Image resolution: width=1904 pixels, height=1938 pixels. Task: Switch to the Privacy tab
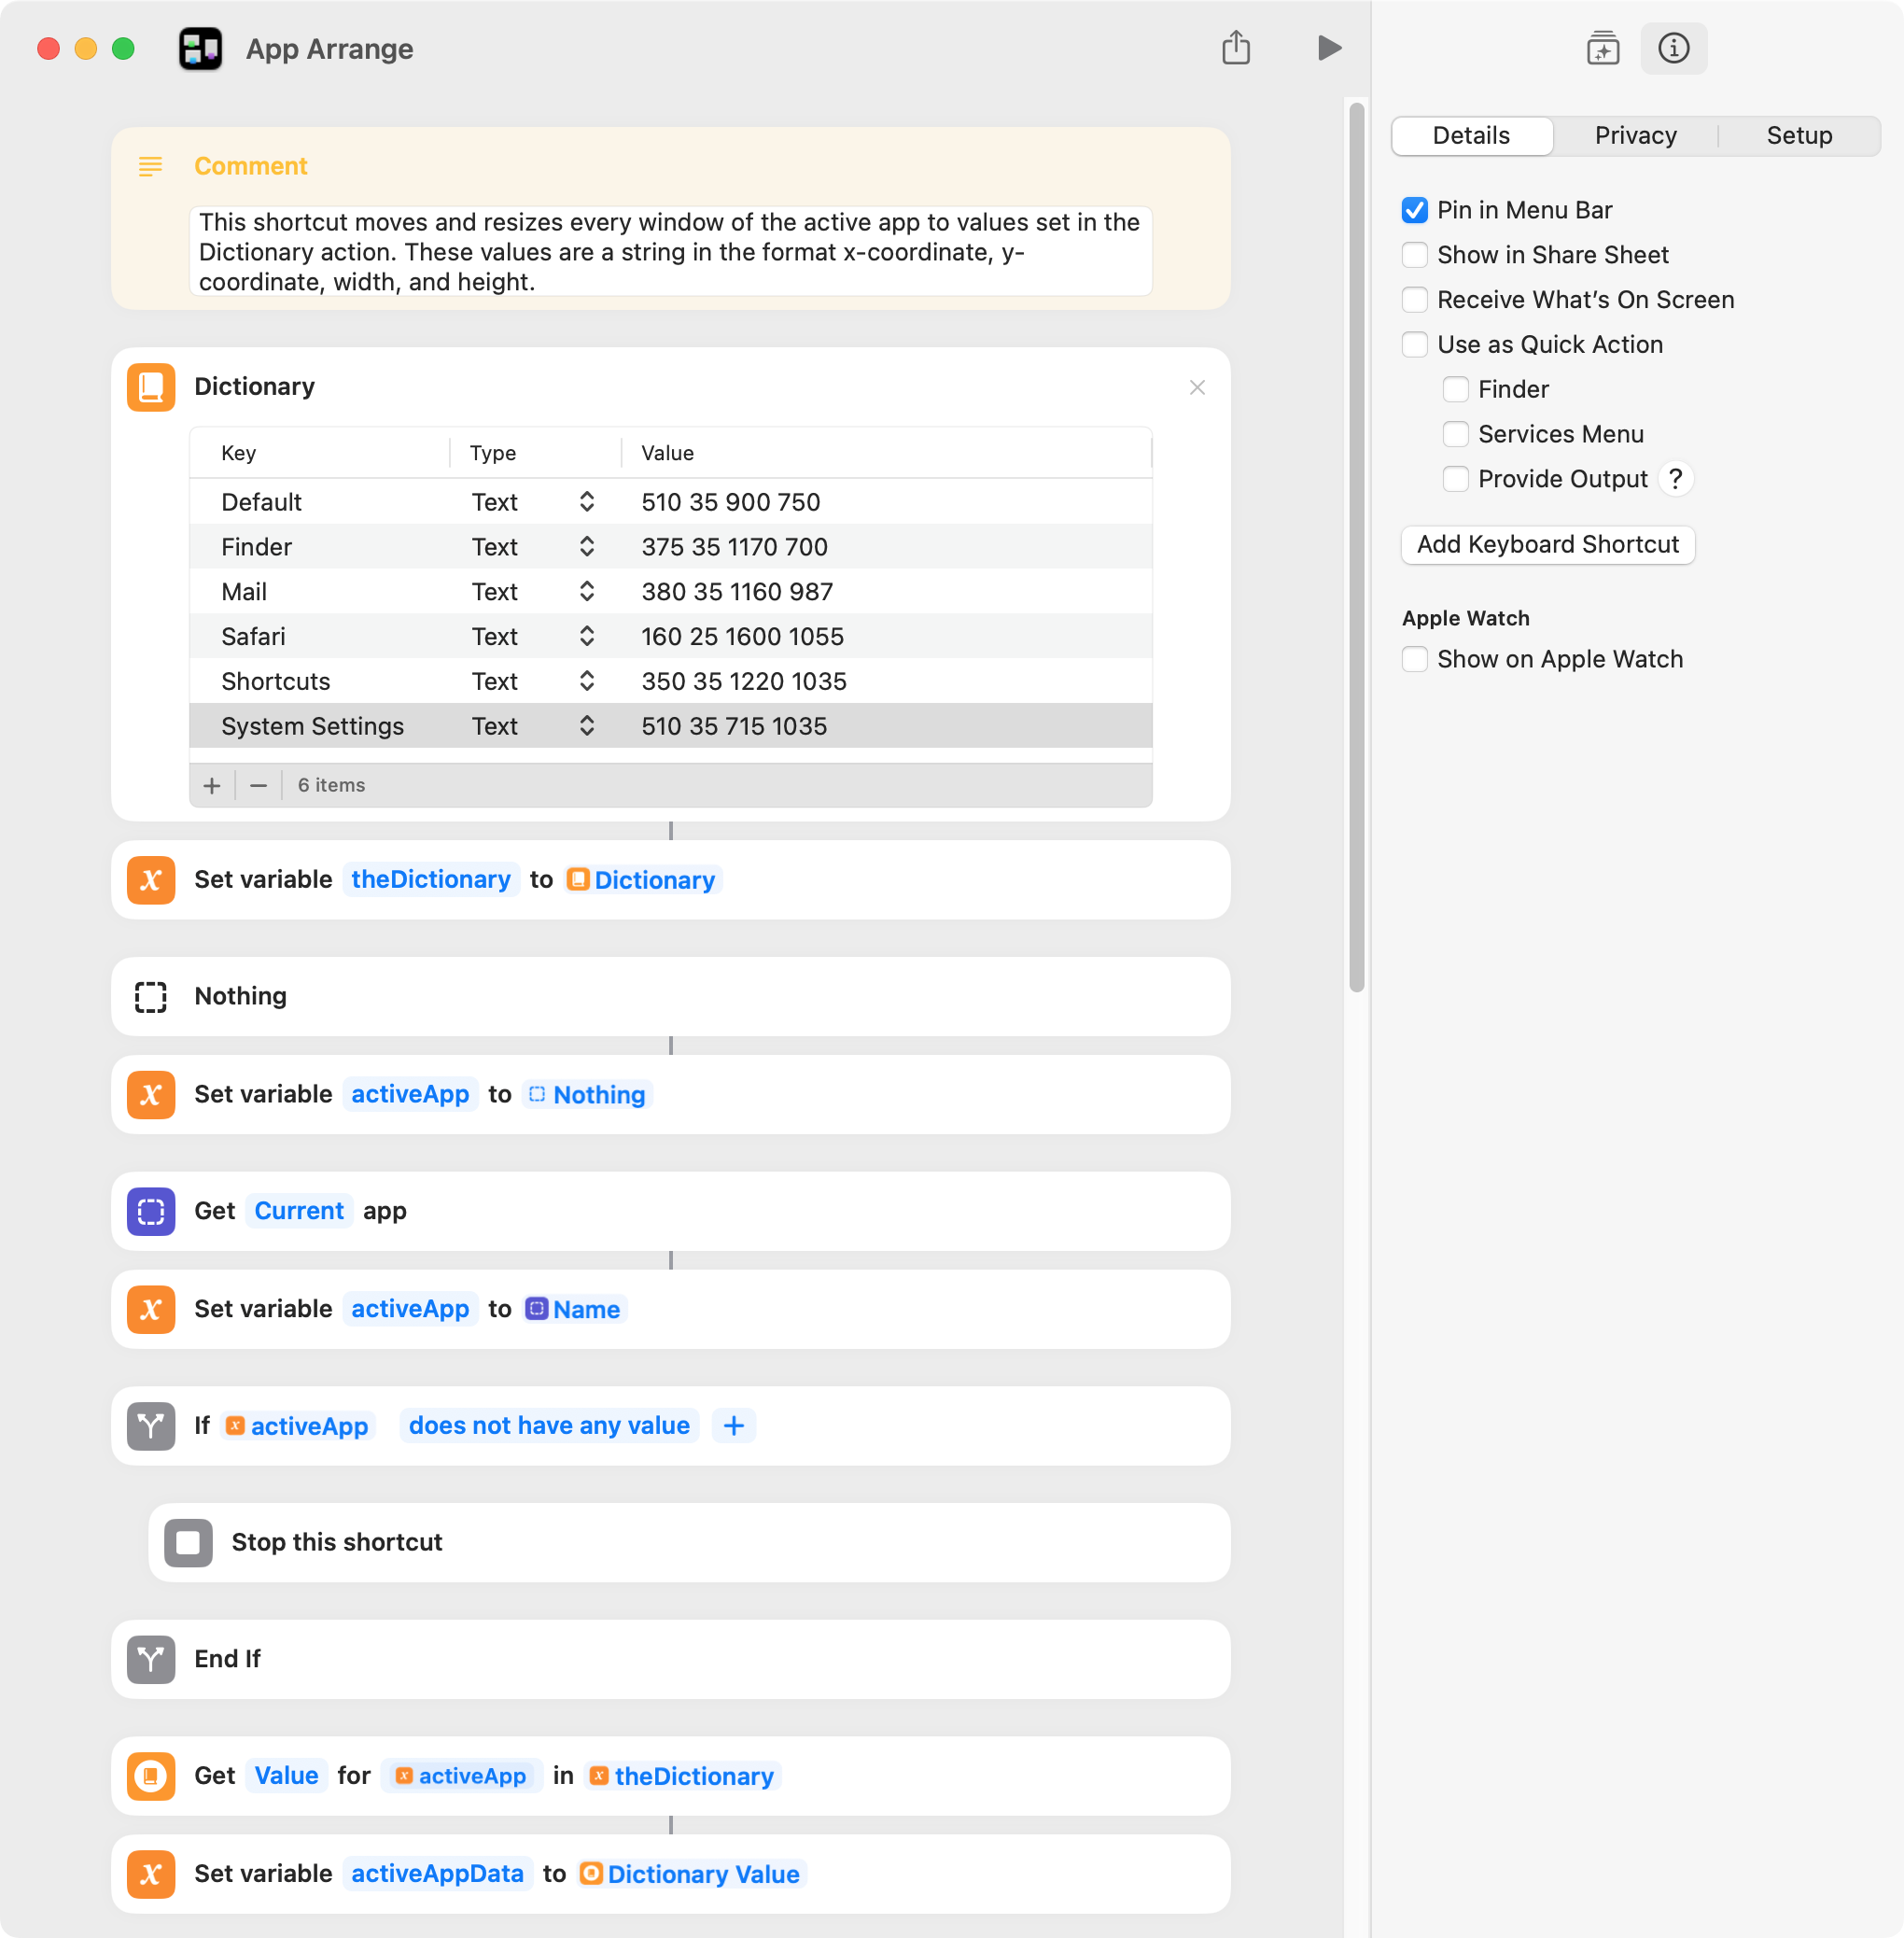[1635, 136]
